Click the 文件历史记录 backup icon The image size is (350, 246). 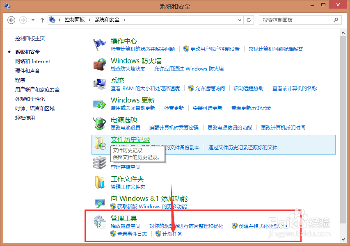pyautogui.click(x=100, y=143)
